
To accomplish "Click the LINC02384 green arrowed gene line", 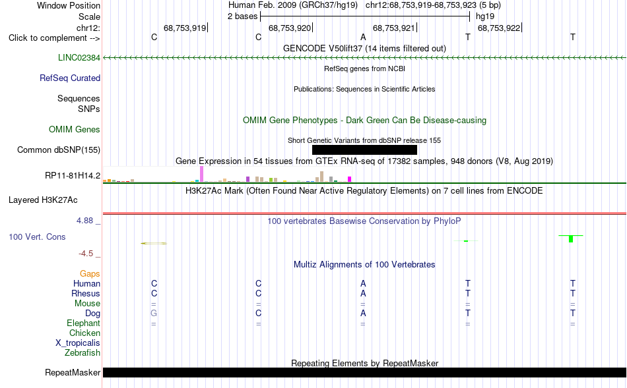I will 364,57.
